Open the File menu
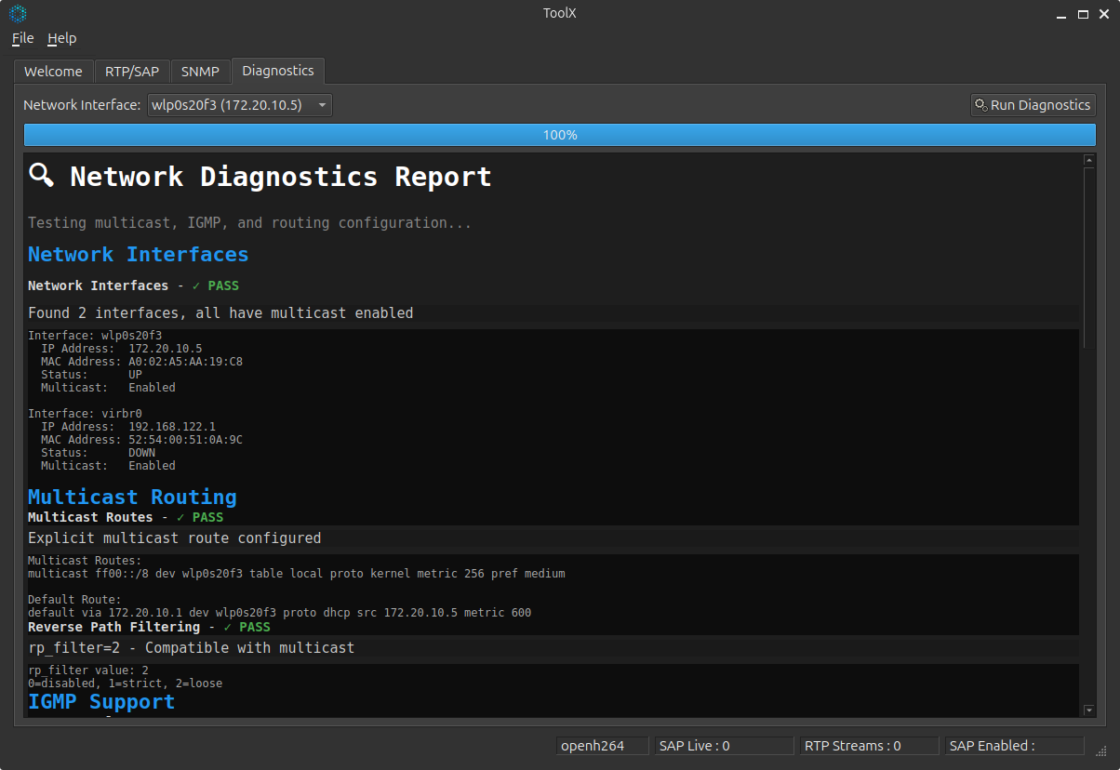The width and height of the screenshot is (1120, 770). click(20, 38)
